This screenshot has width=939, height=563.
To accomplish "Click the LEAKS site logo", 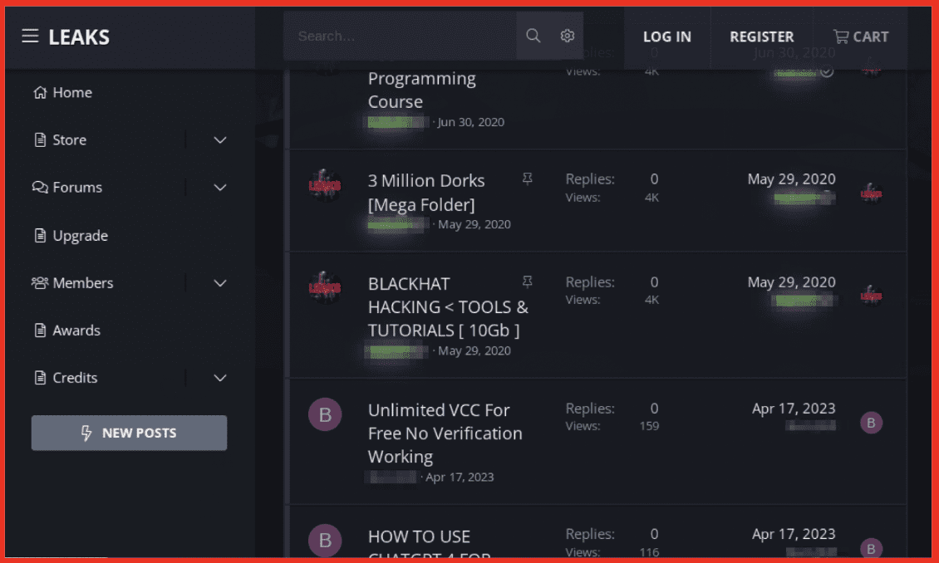I will [x=79, y=37].
